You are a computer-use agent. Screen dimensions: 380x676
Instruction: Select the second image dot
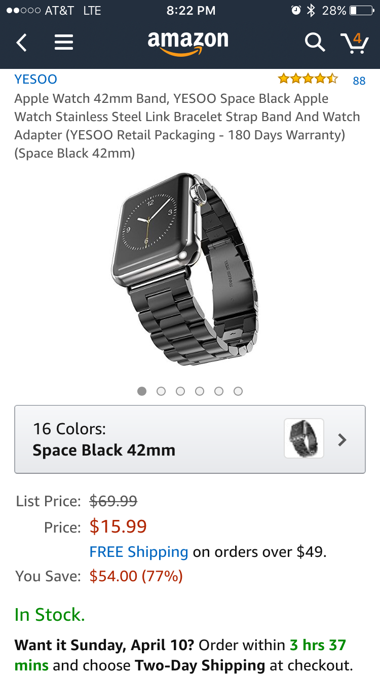pyautogui.click(x=161, y=391)
